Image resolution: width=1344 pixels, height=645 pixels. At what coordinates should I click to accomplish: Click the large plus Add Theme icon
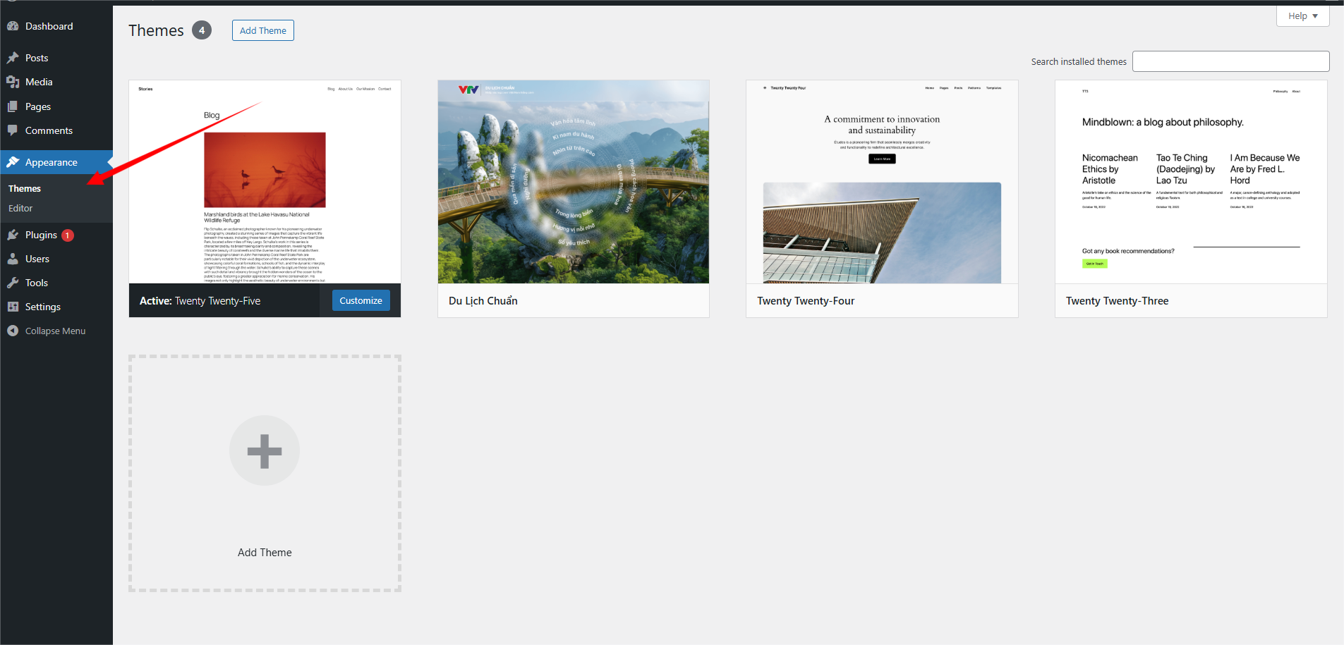point(265,451)
